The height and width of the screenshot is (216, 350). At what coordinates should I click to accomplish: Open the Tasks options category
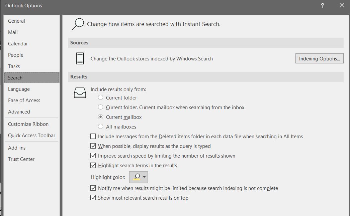pyautogui.click(x=31, y=66)
